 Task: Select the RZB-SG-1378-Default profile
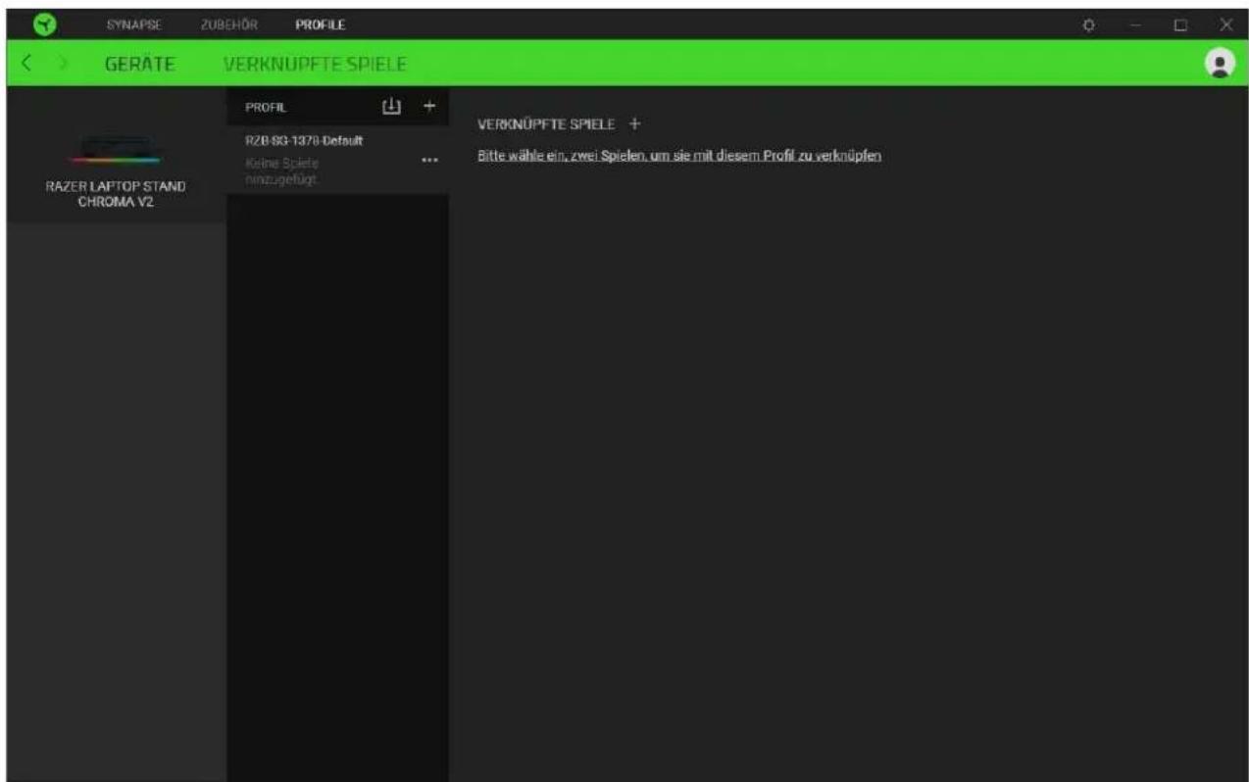337,158
